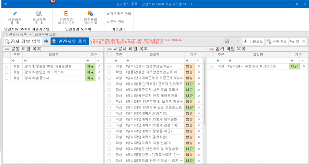Check the 근로자 안전보건교육일지 row

point(109,66)
